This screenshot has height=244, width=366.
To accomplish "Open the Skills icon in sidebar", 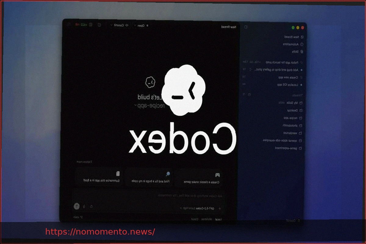I will click(302, 52).
